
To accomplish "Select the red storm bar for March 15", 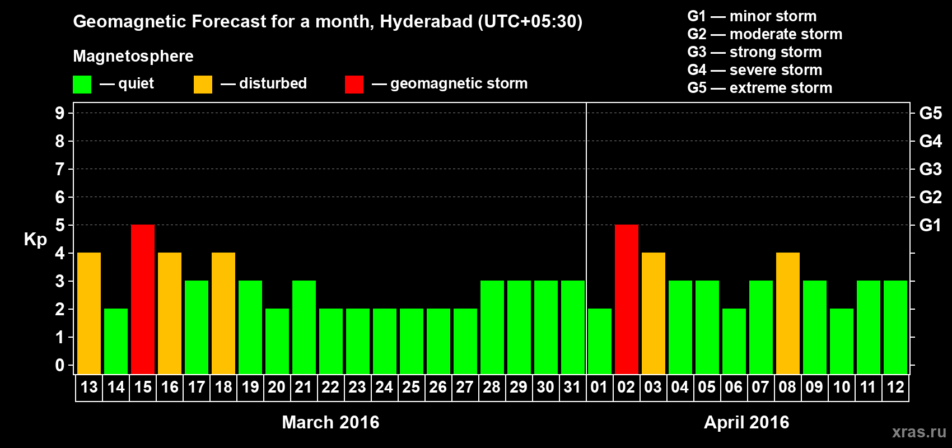I will point(143,300).
